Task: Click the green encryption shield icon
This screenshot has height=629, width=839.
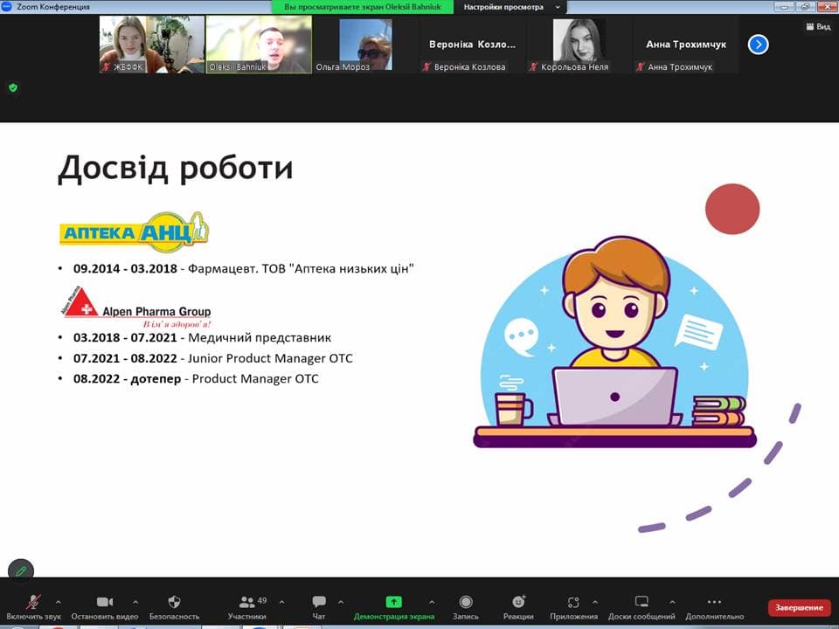Action: pyautogui.click(x=13, y=87)
